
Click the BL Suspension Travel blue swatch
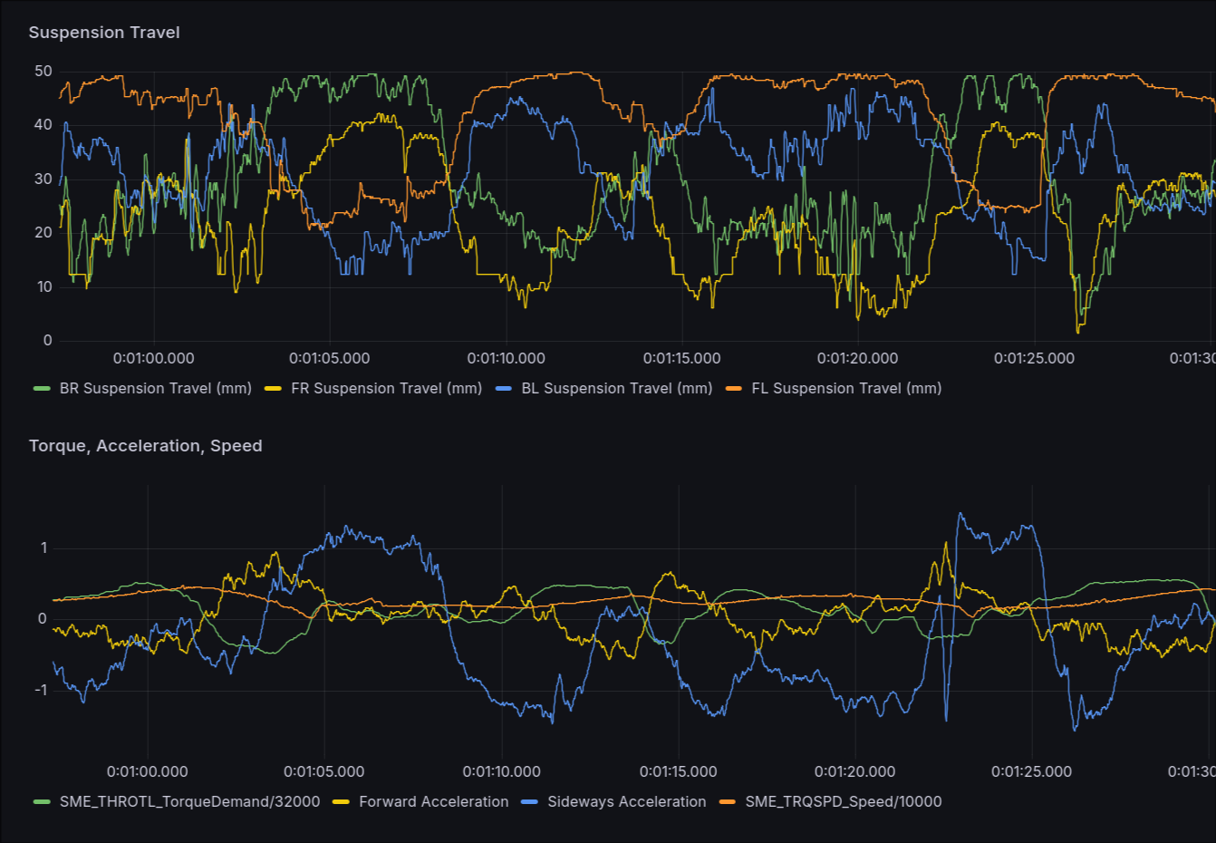tap(504, 389)
